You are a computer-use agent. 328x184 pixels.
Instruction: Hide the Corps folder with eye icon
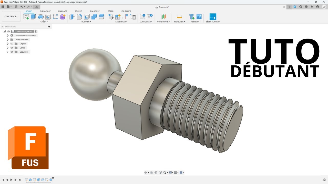tap(12, 48)
